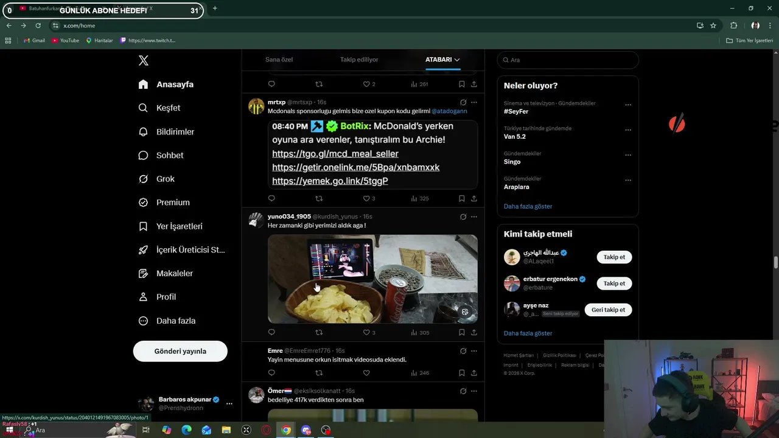Viewport: 779px width, 438px height.
Task: Like Emre's post
Action: point(366,373)
